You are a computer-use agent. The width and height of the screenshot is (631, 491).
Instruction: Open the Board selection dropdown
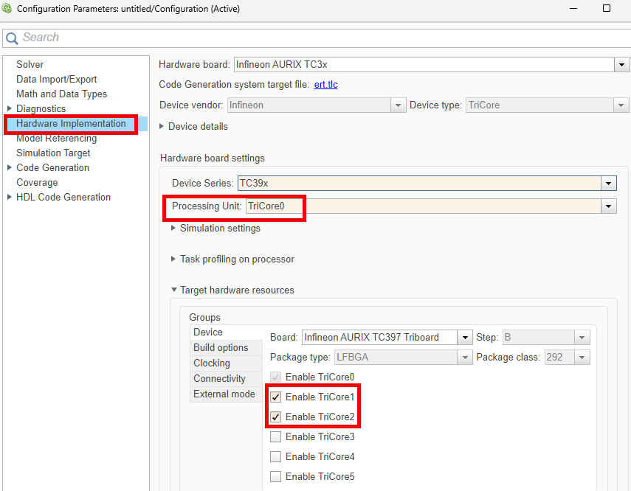coord(465,337)
